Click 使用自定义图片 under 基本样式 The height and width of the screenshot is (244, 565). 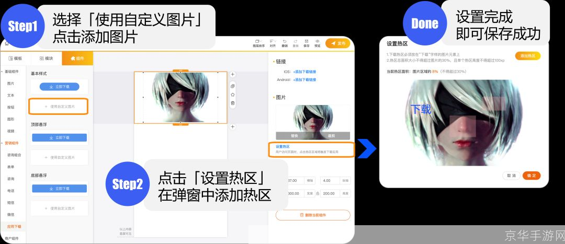pos(60,107)
